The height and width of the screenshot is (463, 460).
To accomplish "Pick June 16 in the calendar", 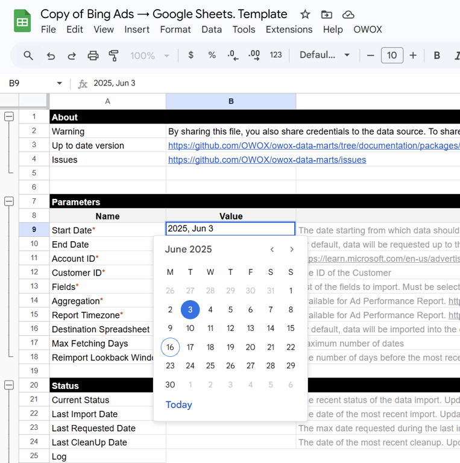I will [x=170, y=347].
